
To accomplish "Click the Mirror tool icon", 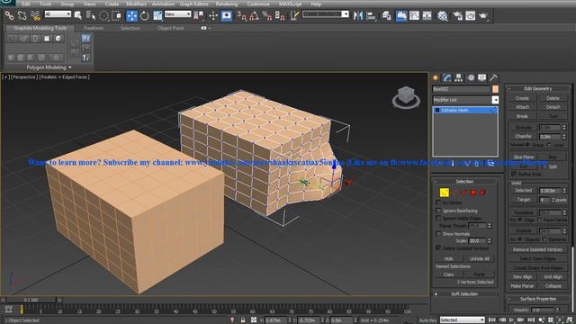I will coord(358,15).
